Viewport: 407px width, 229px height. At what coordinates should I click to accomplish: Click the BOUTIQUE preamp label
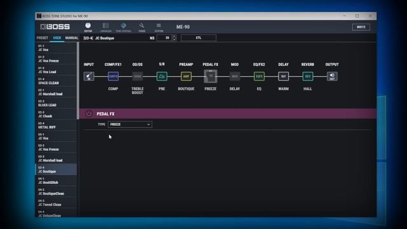186,89
